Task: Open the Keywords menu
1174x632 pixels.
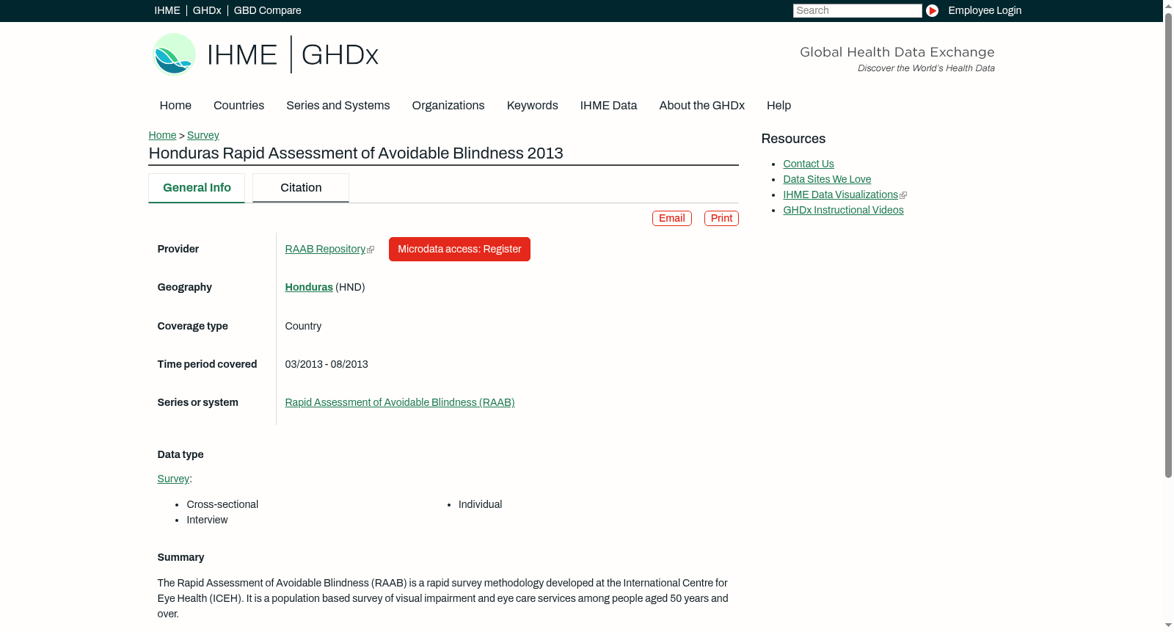Action: [x=532, y=105]
